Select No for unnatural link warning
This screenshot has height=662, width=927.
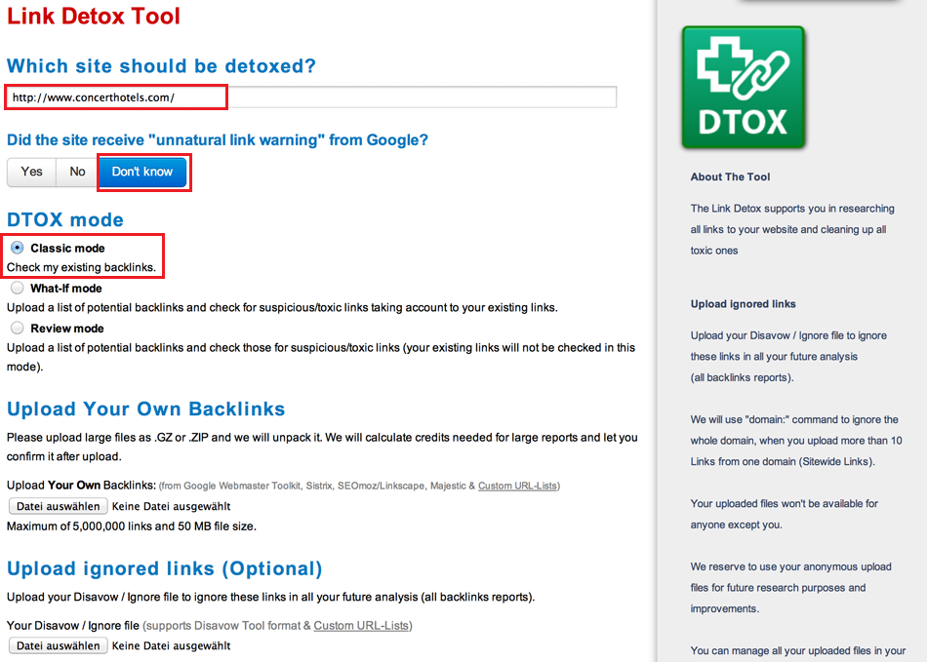[x=77, y=172]
